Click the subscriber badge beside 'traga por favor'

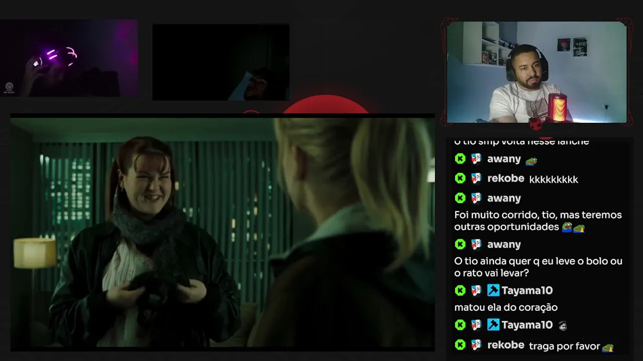pos(476,344)
